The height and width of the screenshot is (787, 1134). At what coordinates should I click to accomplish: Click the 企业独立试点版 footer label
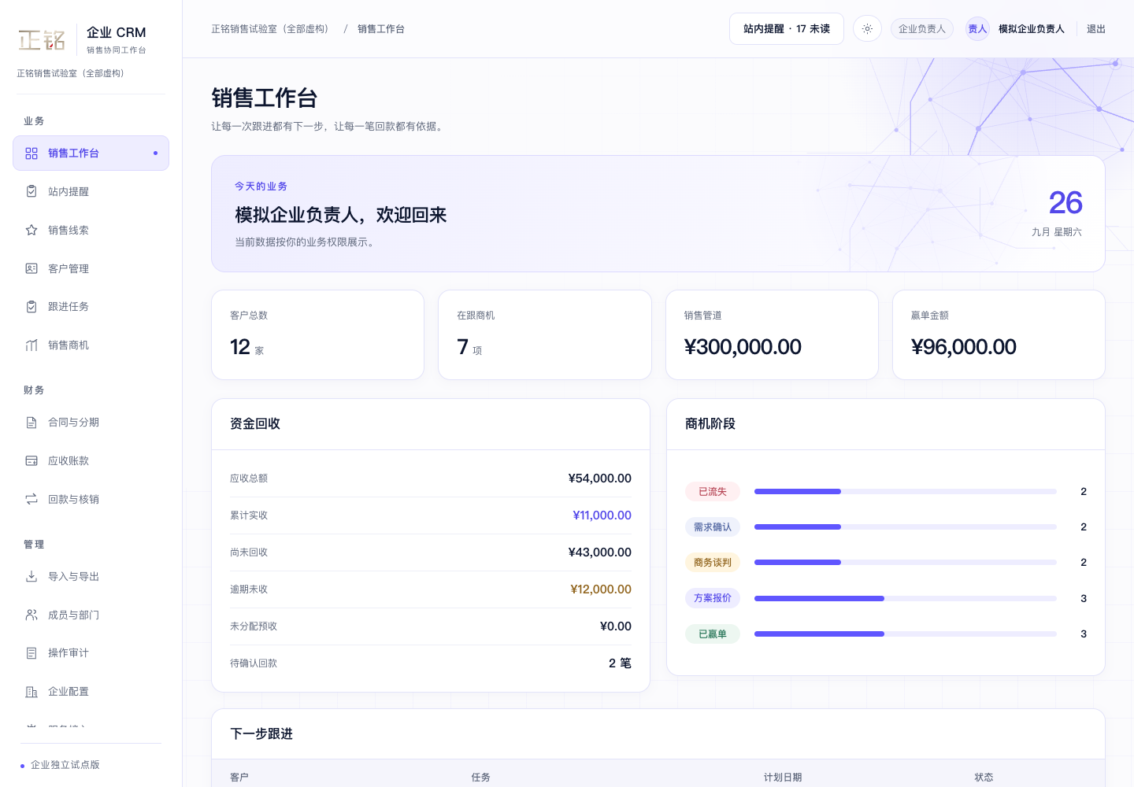(x=65, y=765)
